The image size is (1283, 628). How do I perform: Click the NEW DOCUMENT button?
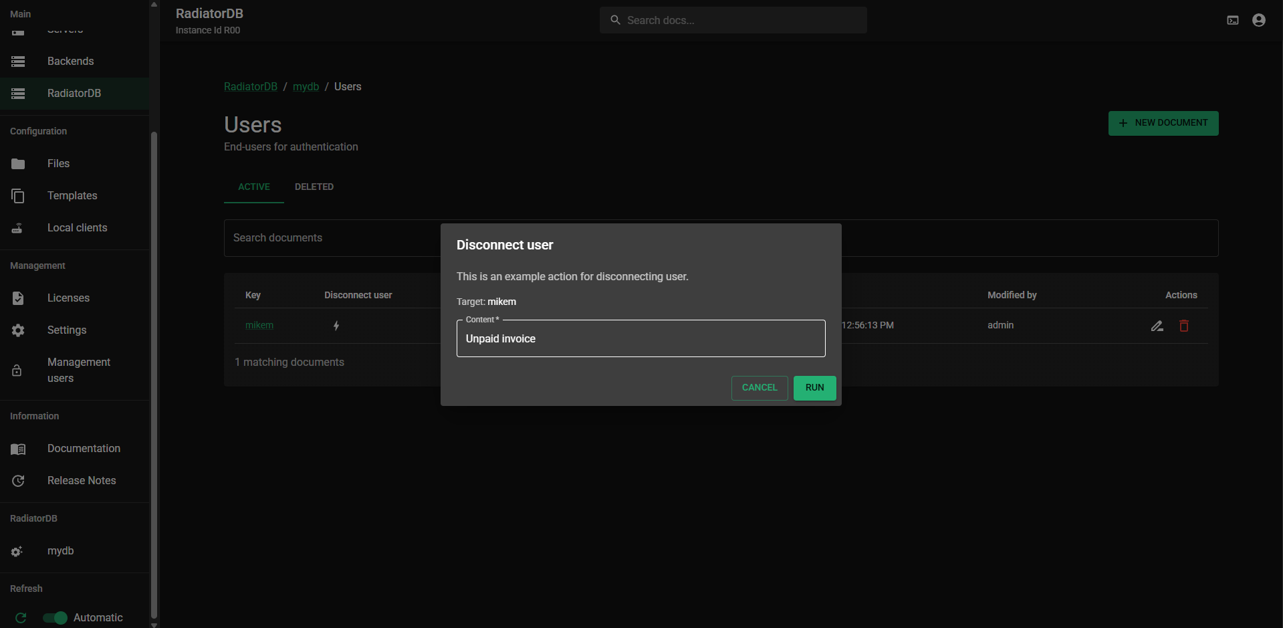1163,123
